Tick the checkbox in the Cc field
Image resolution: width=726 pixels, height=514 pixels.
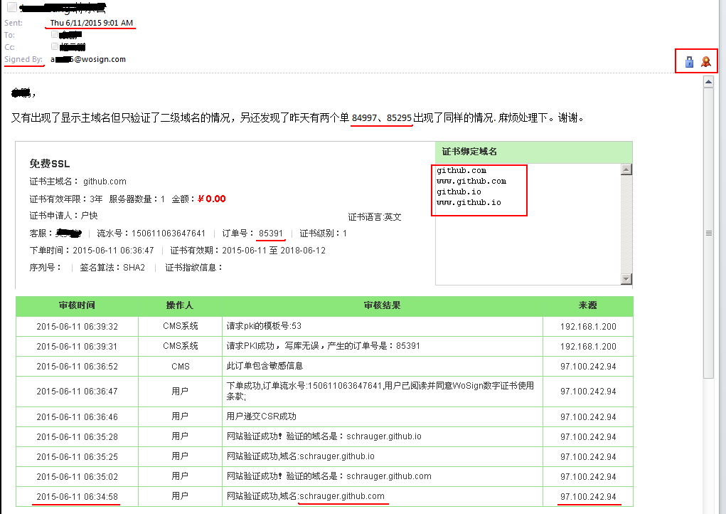tap(55, 46)
